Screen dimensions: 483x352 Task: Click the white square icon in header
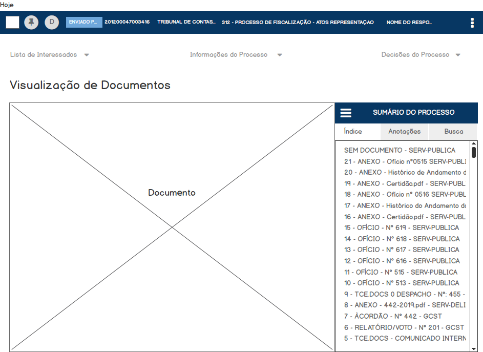13,23
